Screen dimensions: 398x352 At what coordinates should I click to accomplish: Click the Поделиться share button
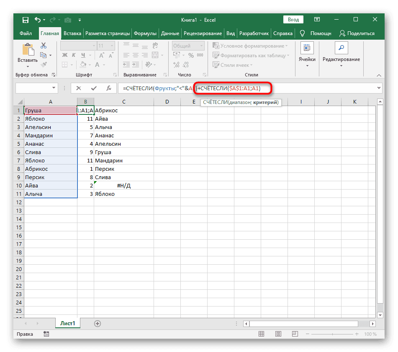tap(357, 33)
